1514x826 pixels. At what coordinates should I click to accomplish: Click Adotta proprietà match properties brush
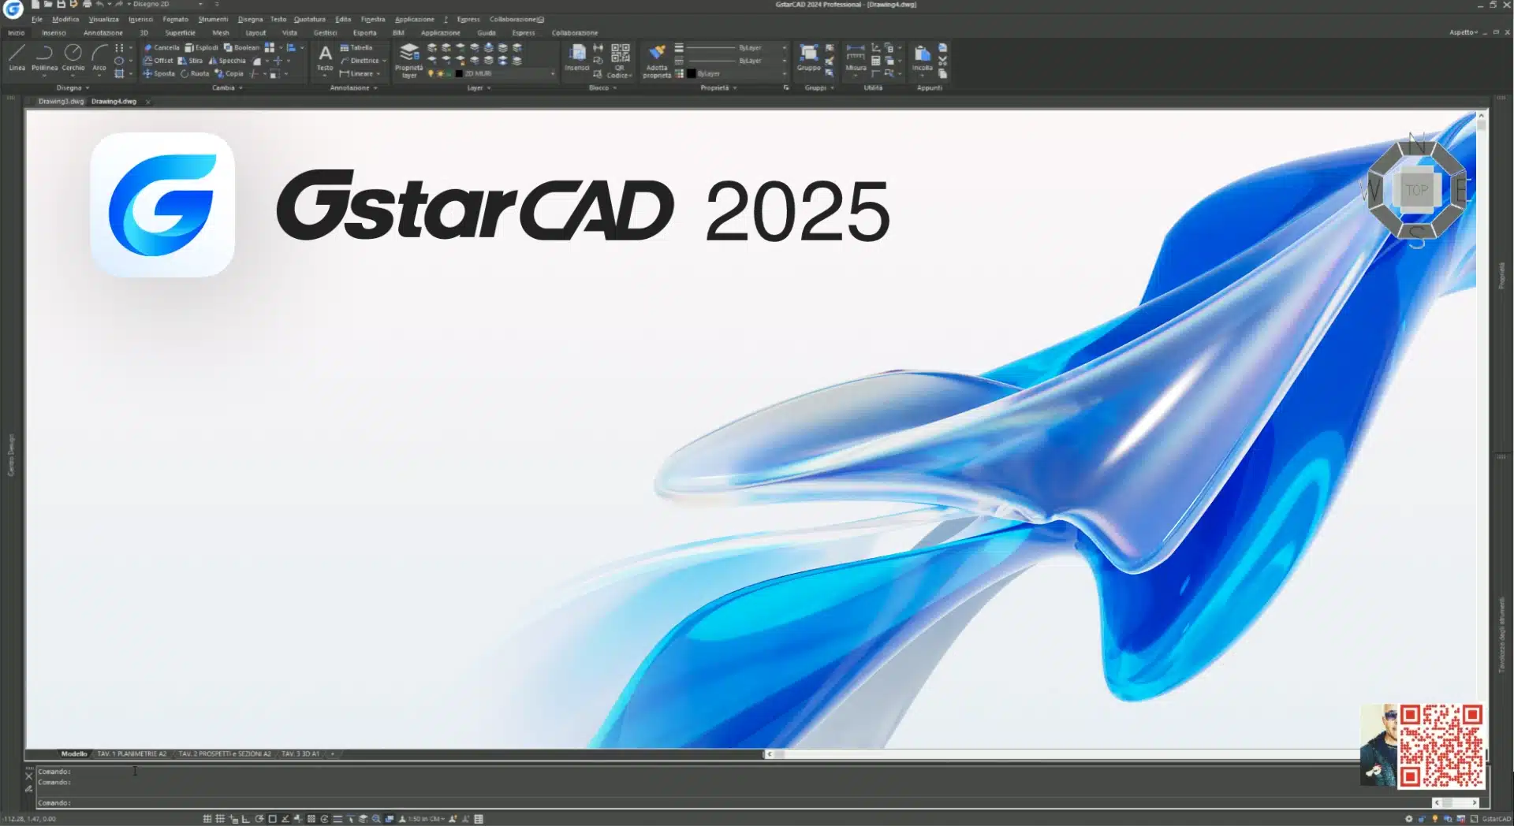[x=657, y=61]
